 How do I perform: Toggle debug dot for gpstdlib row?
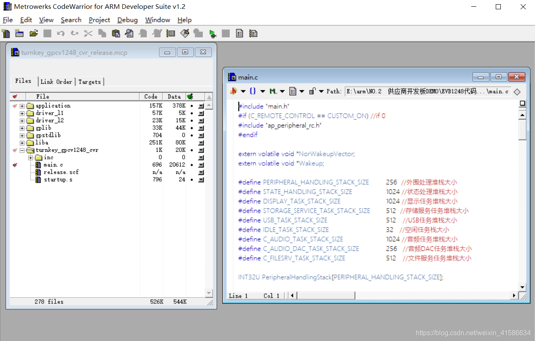(192, 135)
